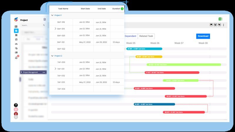Screen dimensions: 235x132
Task: Click the 8AP-021 task name cell
Action: point(61,42)
